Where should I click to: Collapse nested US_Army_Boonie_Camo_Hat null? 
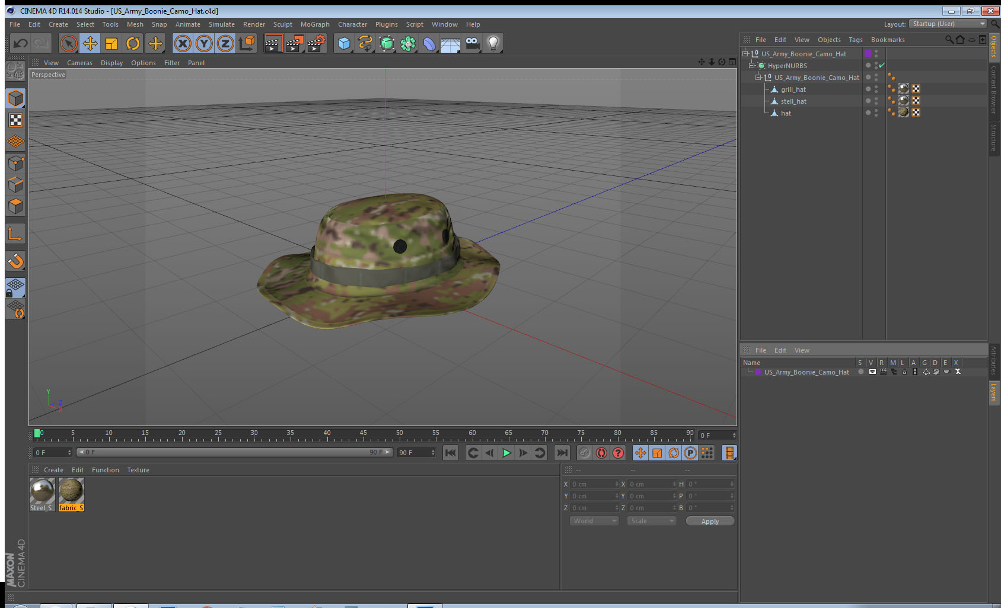[x=758, y=77]
